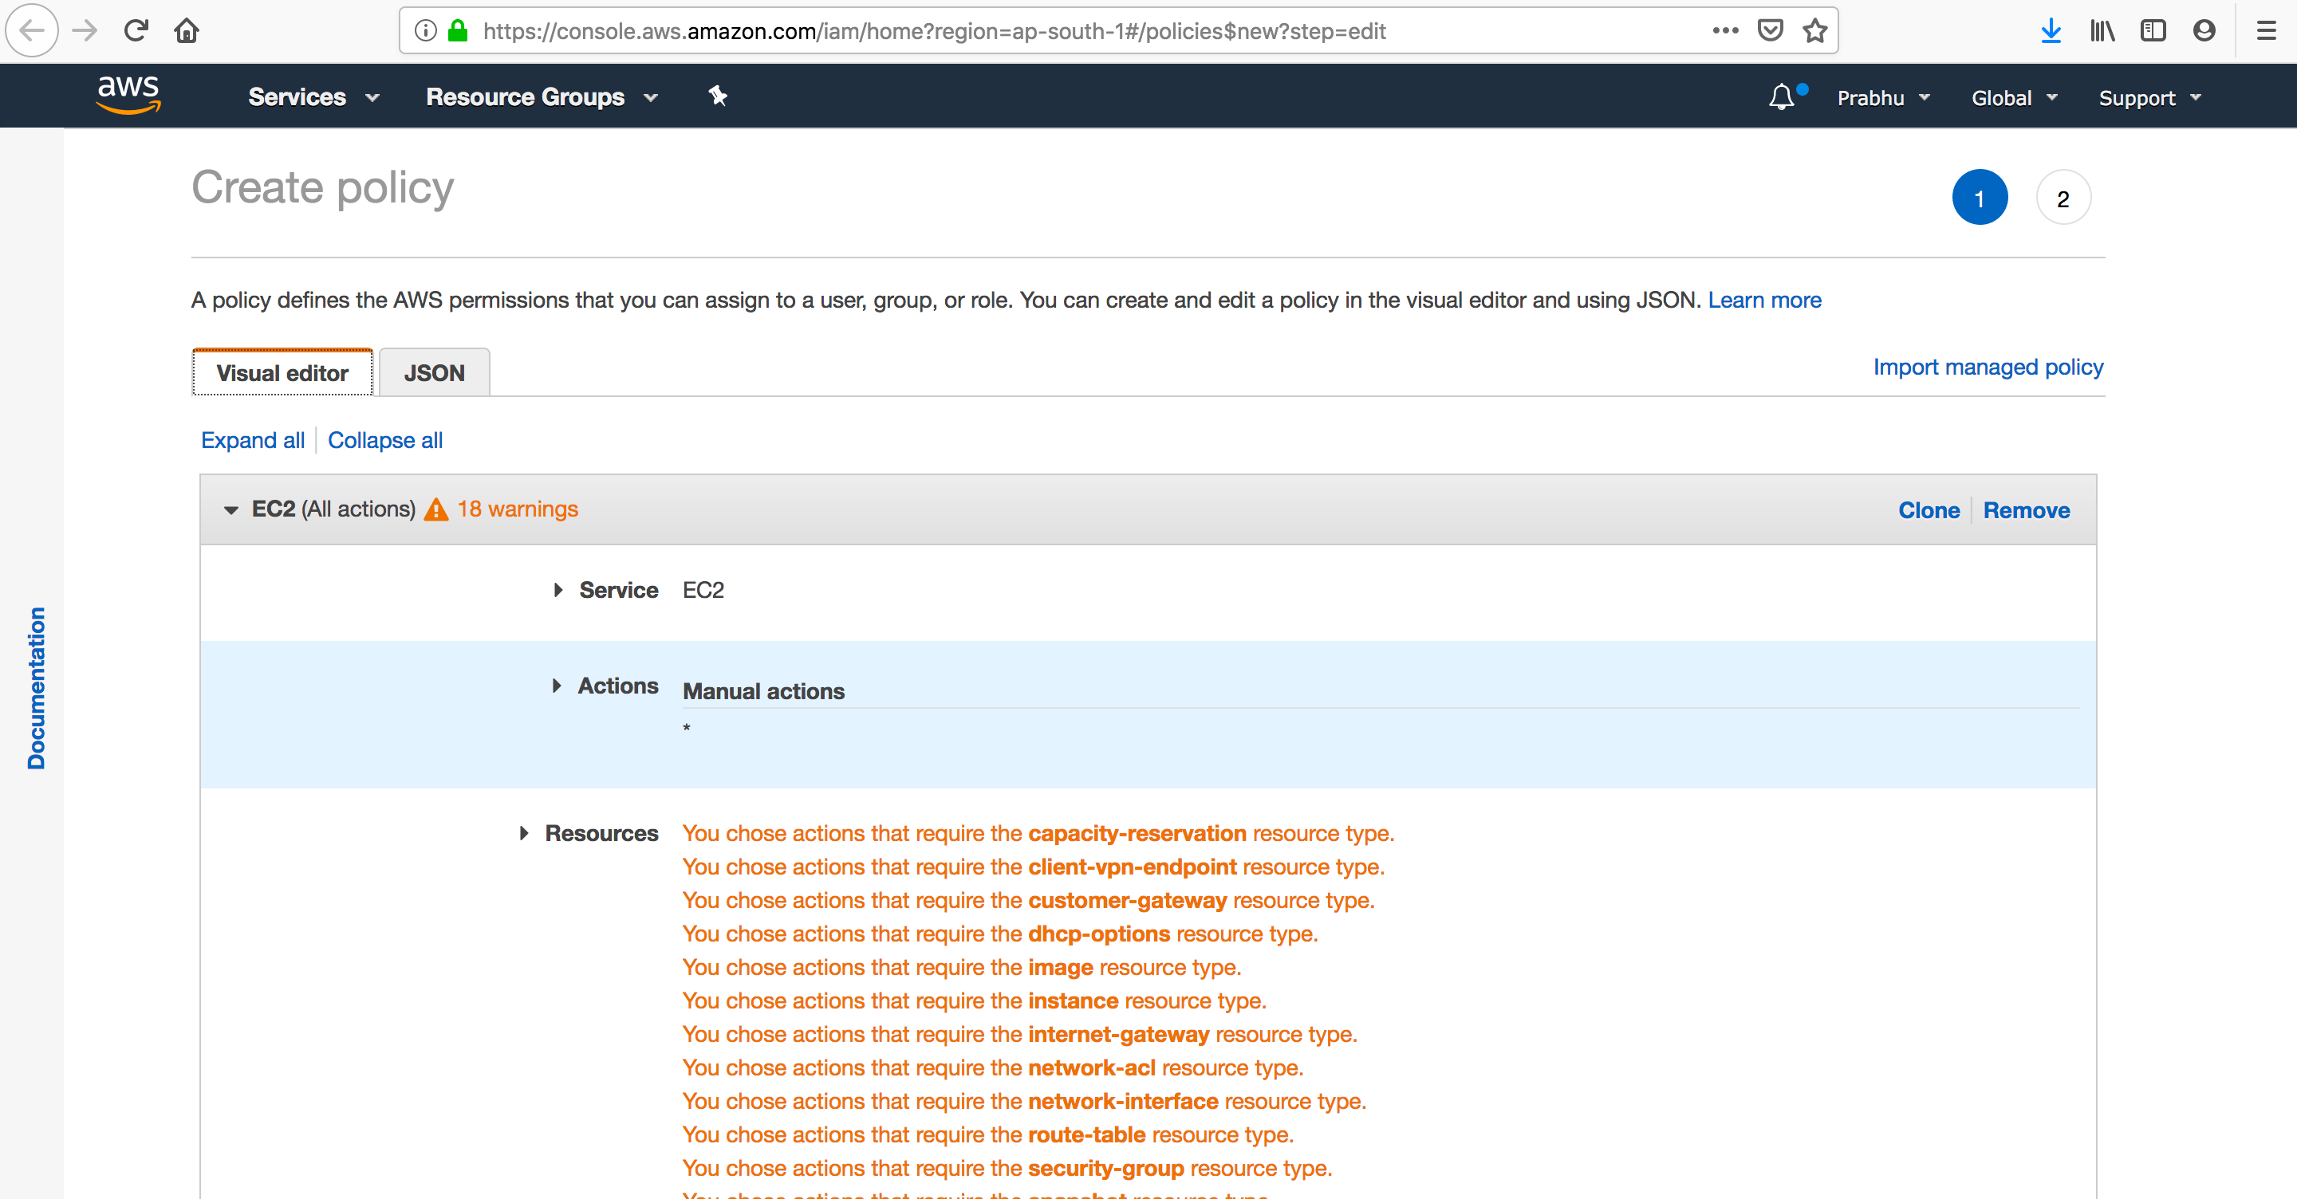Click the image resource type warning
The width and height of the screenshot is (2297, 1199).
pos(961,967)
